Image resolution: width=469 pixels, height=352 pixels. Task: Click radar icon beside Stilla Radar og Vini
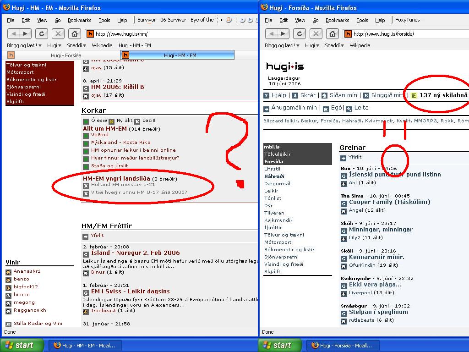(x=8, y=324)
